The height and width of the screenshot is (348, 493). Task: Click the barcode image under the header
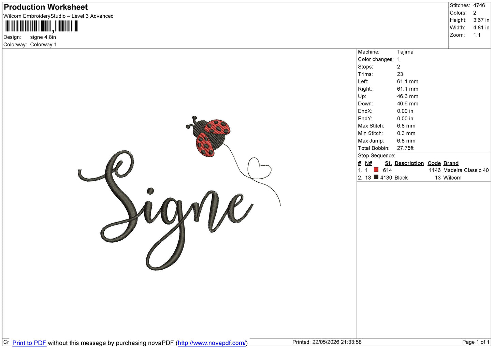[x=41, y=26]
